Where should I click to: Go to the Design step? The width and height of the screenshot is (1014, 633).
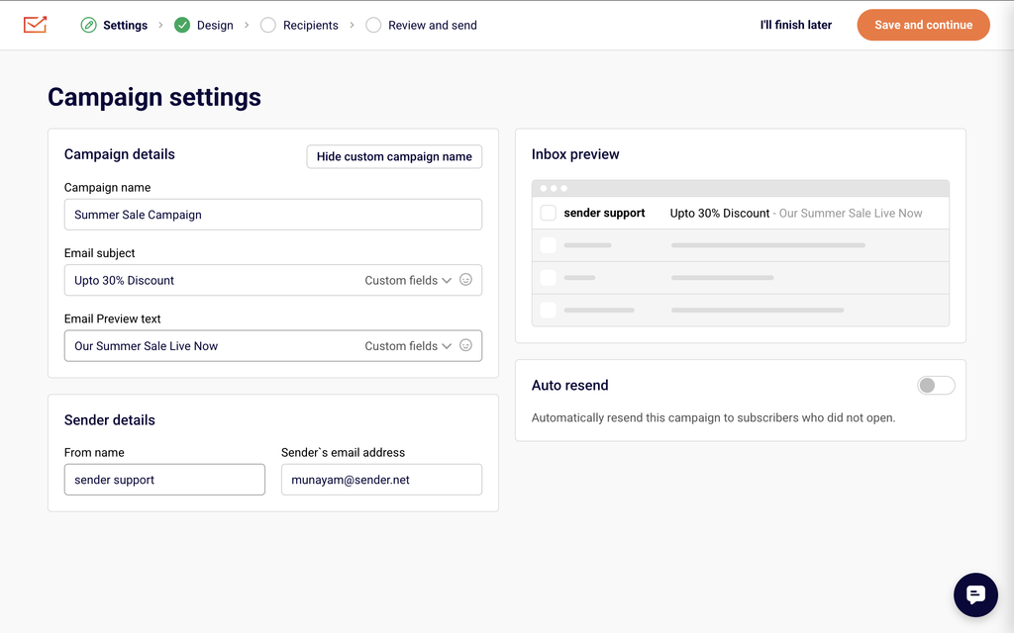[x=215, y=25]
